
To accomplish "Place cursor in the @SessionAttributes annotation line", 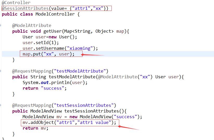I will click(x=55, y=9).
